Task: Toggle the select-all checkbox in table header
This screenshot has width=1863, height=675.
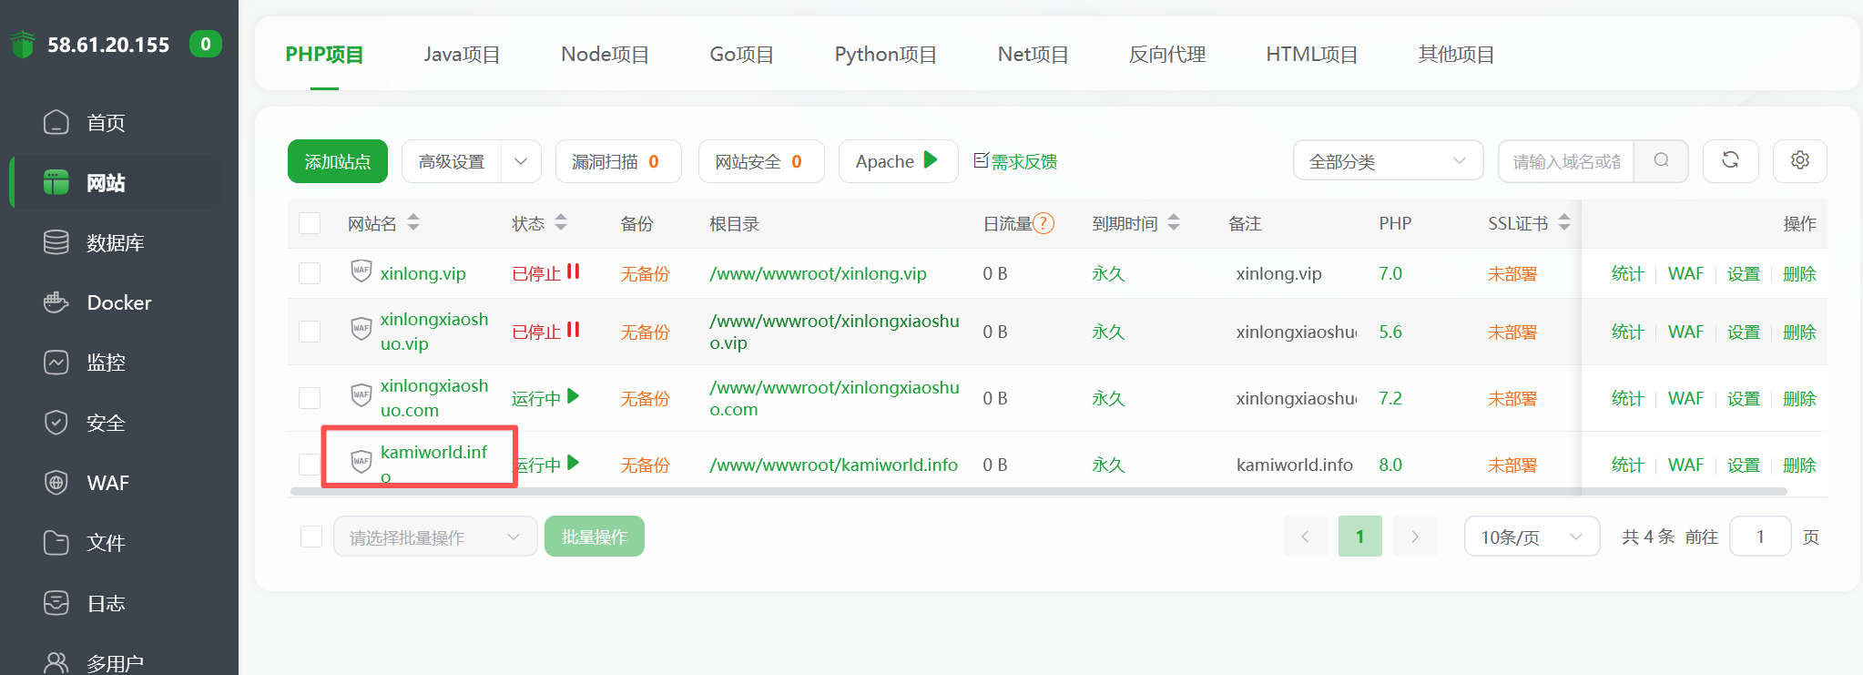Action: click(x=310, y=223)
